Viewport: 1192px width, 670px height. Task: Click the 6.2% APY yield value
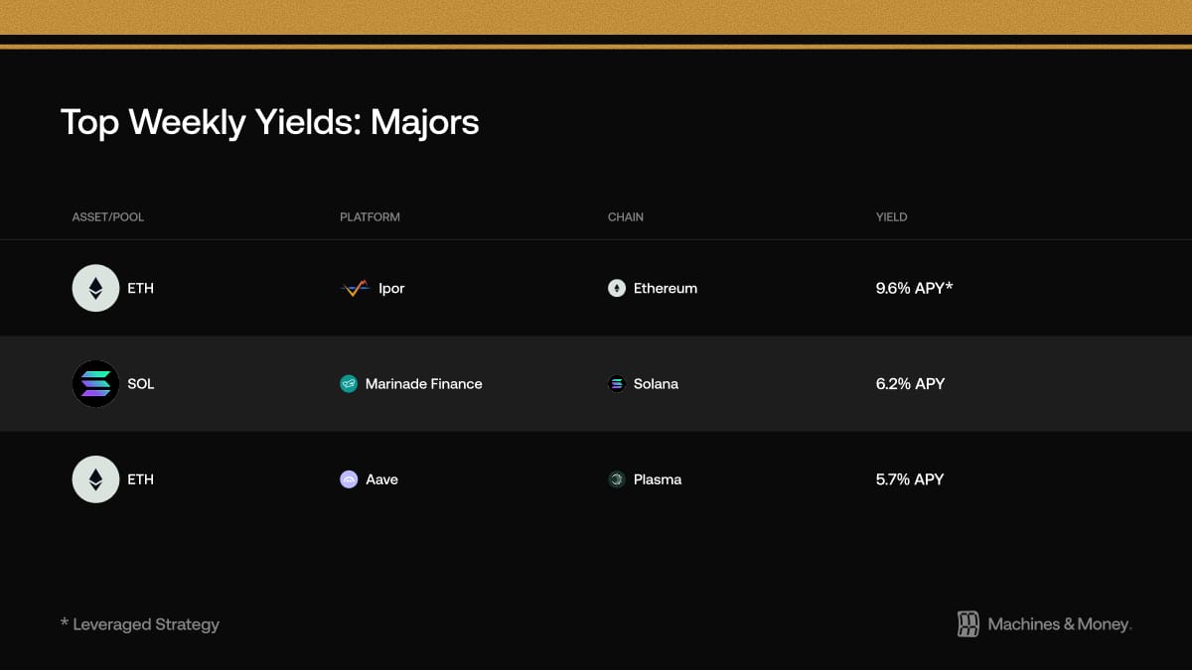(910, 383)
